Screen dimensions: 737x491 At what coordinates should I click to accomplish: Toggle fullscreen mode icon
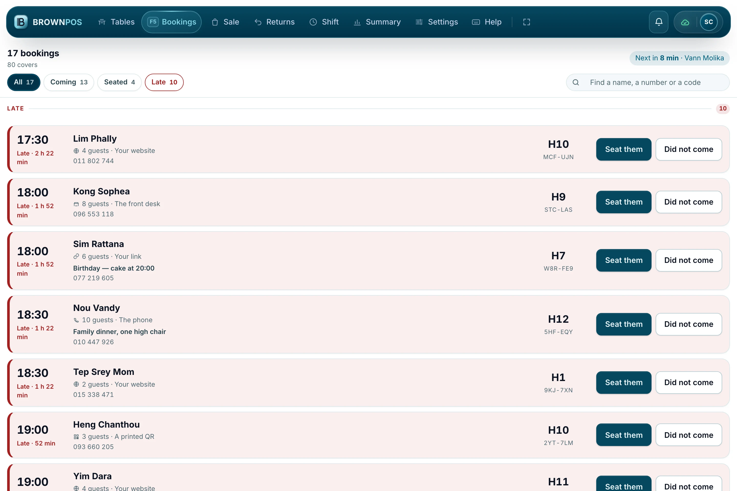tap(526, 22)
